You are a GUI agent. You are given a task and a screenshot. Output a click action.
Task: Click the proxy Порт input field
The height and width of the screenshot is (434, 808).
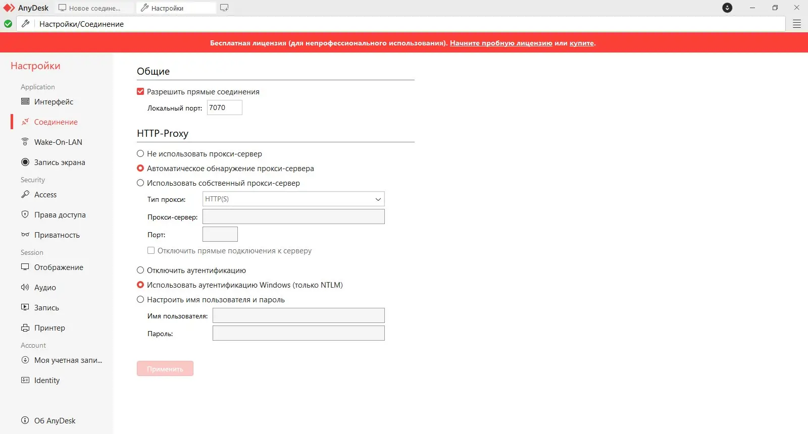click(x=220, y=234)
